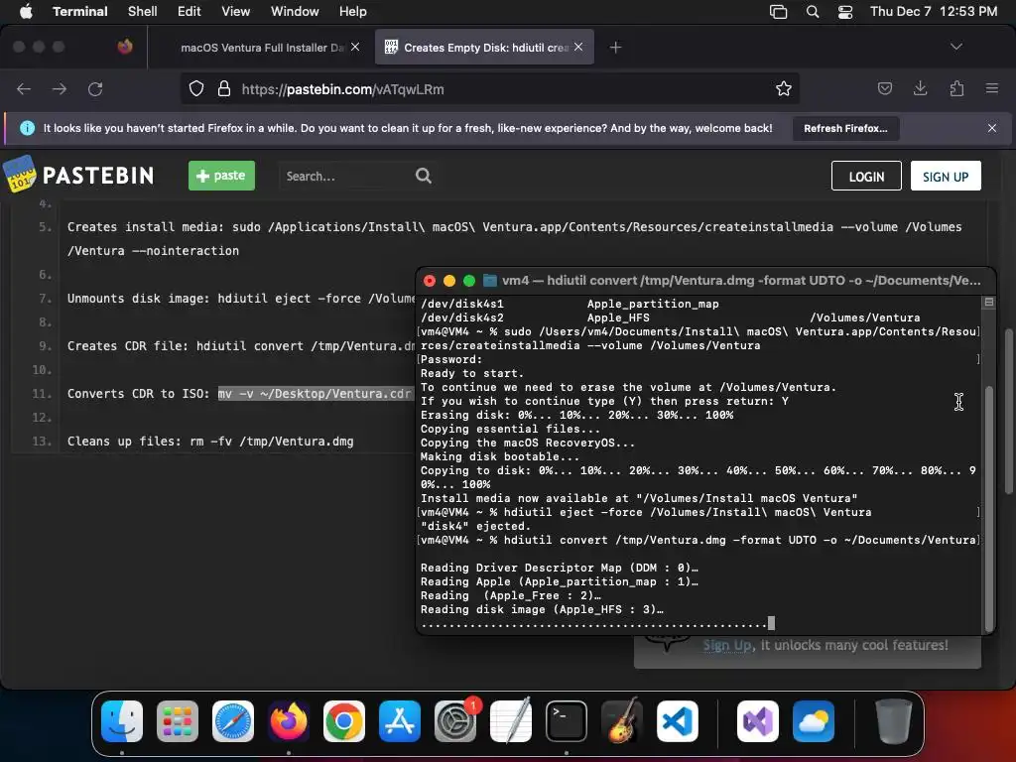Open GarageBand from the Dock
The image size is (1016, 762).
[x=622, y=720]
